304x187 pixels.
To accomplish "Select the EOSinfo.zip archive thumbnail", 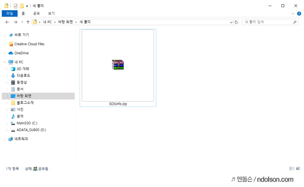I will click(x=118, y=65).
